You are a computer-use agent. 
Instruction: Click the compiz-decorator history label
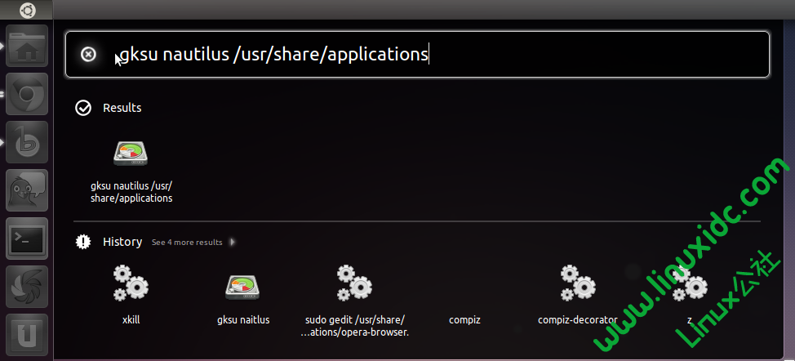click(578, 320)
